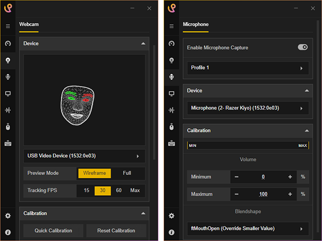Open the USB Video Device dropdown
322x241 pixels.
[x=84, y=156]
